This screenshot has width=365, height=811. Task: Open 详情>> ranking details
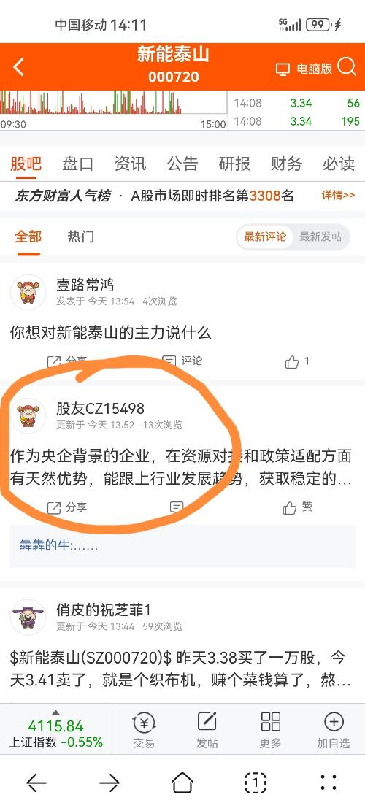(x=338, y=195)
